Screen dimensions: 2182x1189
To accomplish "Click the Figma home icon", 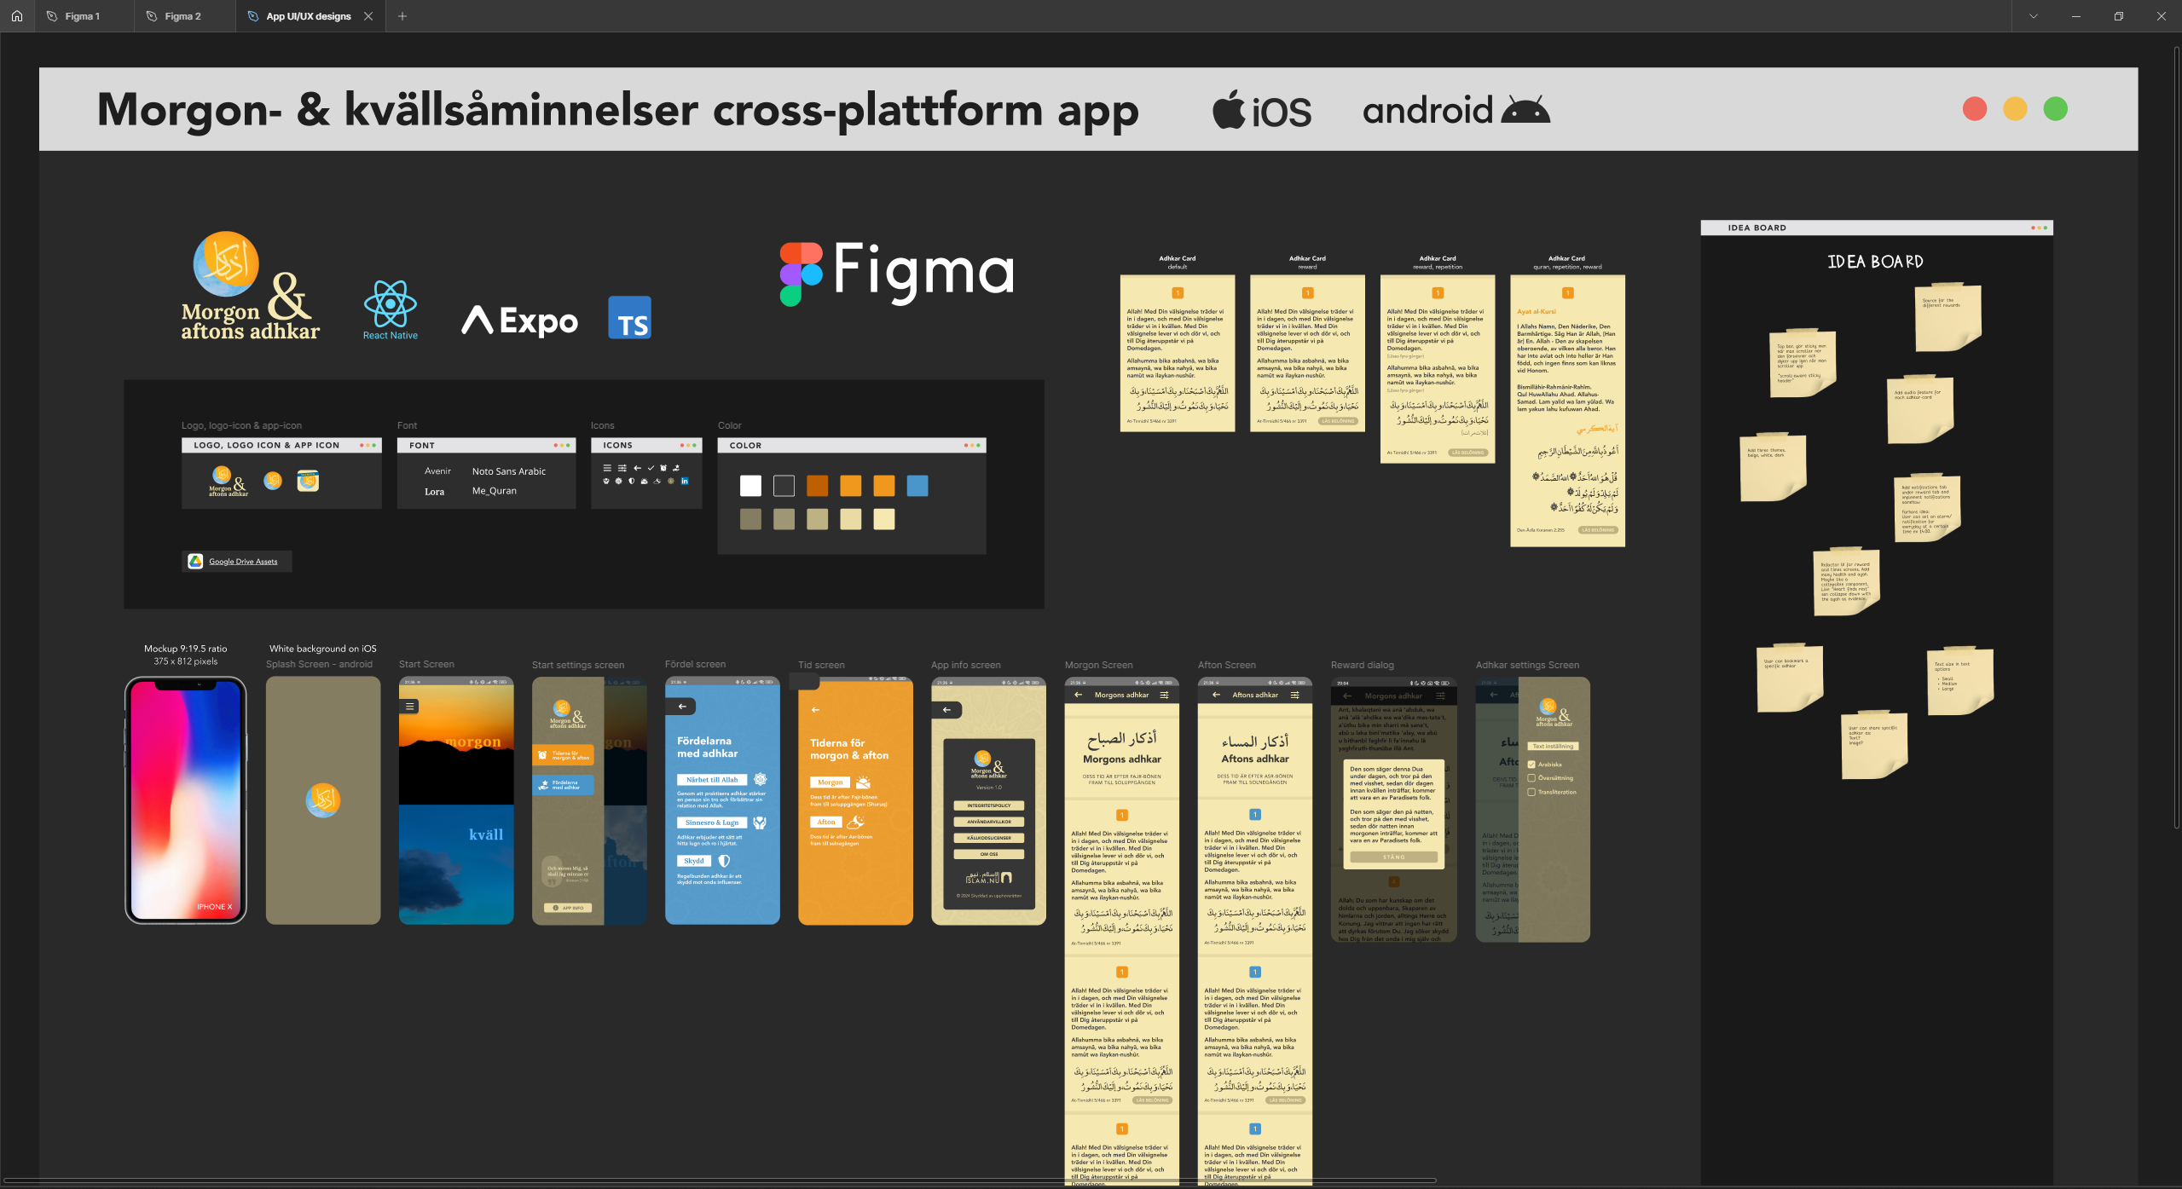I will tap(17, 16).
